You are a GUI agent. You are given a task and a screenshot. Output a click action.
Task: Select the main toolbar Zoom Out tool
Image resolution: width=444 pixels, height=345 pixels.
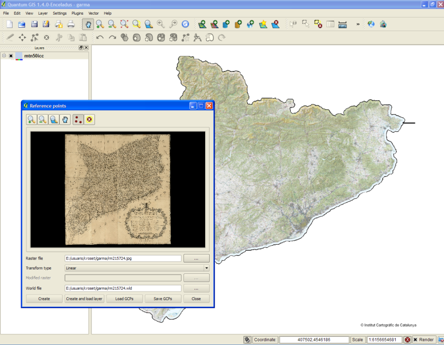(x=112, y=24)
